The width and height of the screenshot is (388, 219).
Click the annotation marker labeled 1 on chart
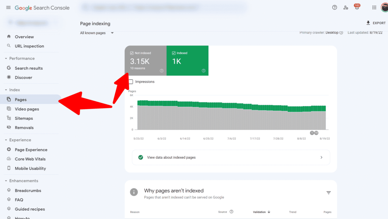click(312, 133)
